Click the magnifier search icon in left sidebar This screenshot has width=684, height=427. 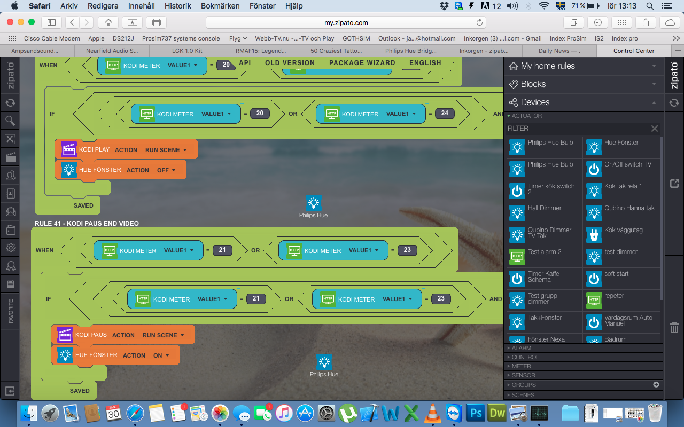point(10,121)
